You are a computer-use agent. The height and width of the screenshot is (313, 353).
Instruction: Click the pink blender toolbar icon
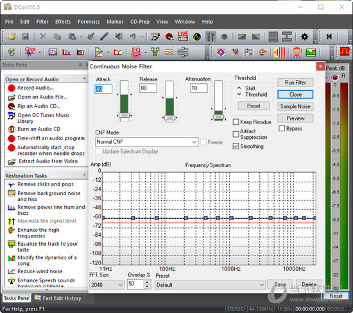point(297,52)
